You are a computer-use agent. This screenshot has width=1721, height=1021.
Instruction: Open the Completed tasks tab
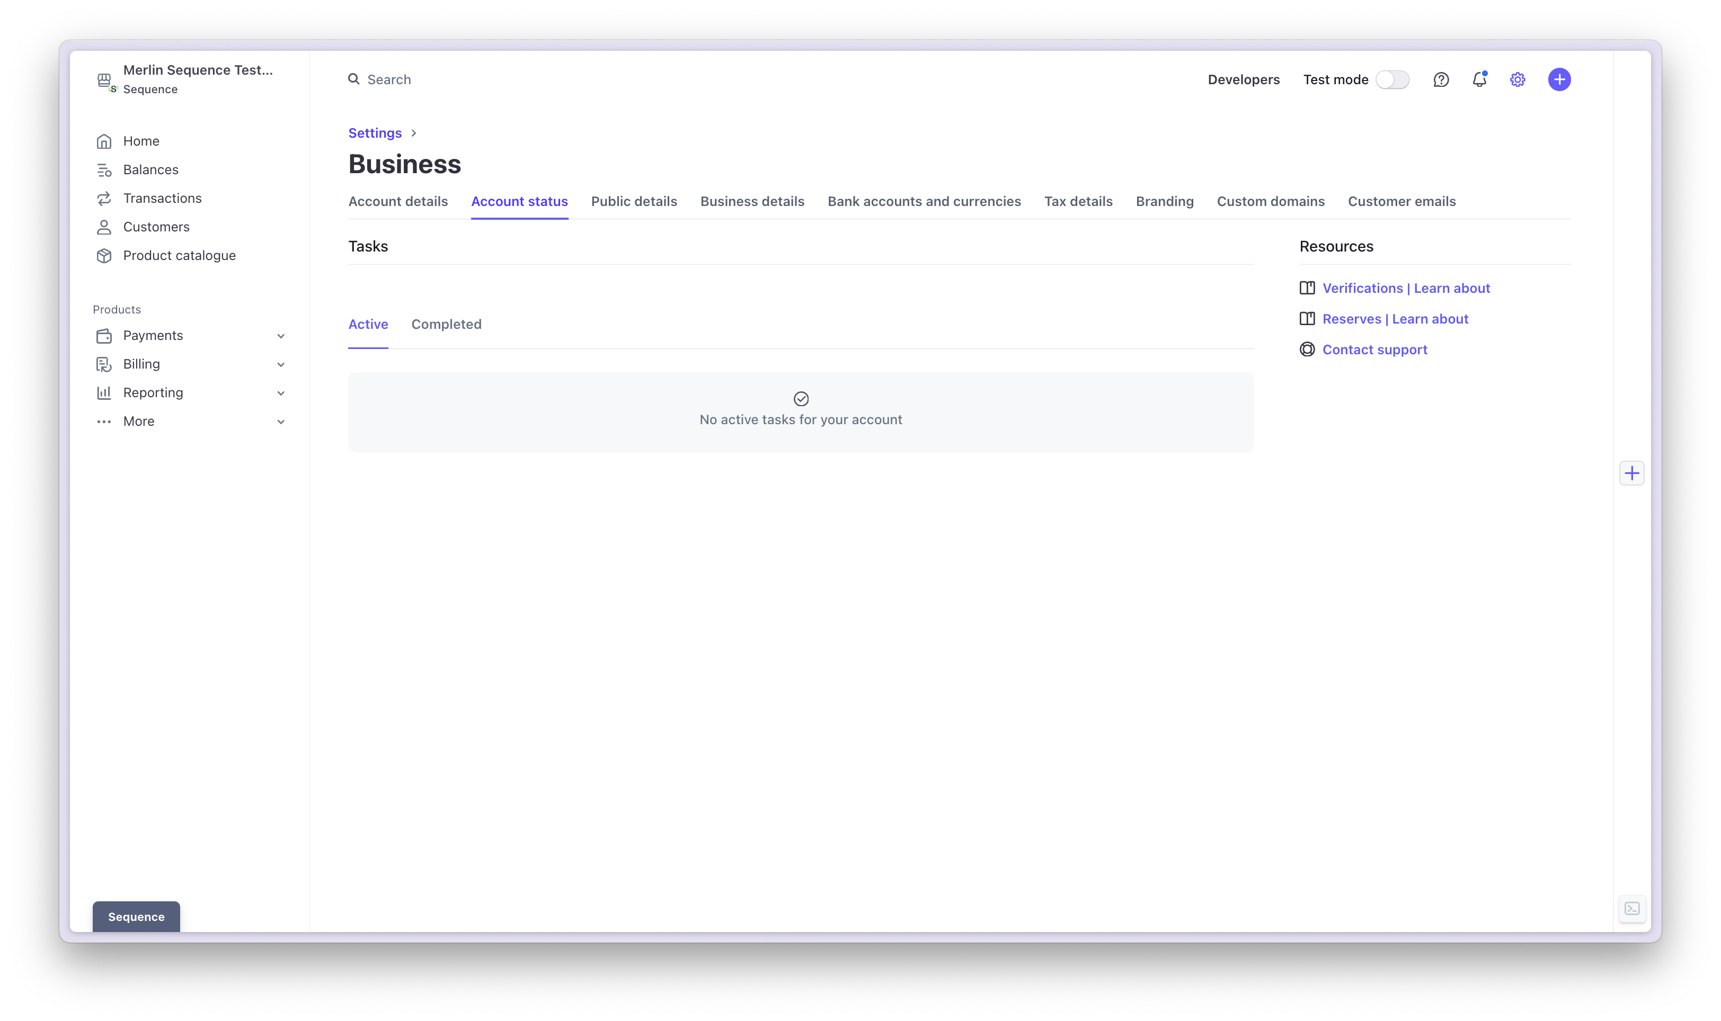446,324
